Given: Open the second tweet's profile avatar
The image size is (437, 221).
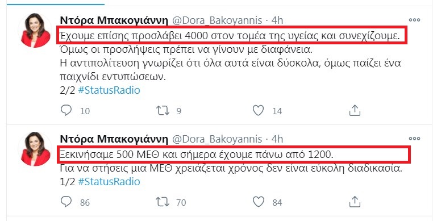Looking at the screenshot, I should (35, 149).
